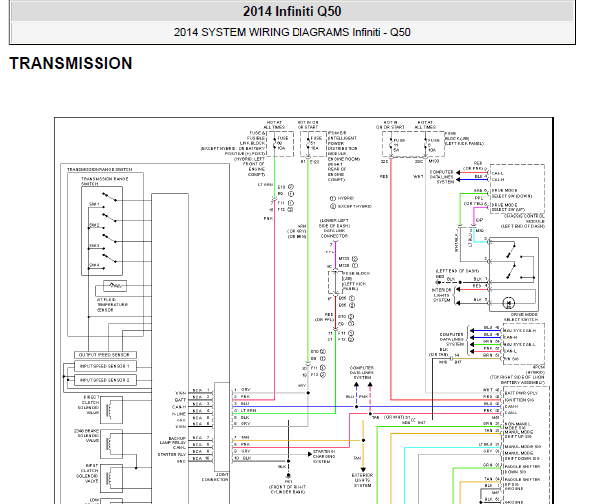Click the 'INPUT CLUTCH SOLENOID VALVE' label

tap(87, 473)
